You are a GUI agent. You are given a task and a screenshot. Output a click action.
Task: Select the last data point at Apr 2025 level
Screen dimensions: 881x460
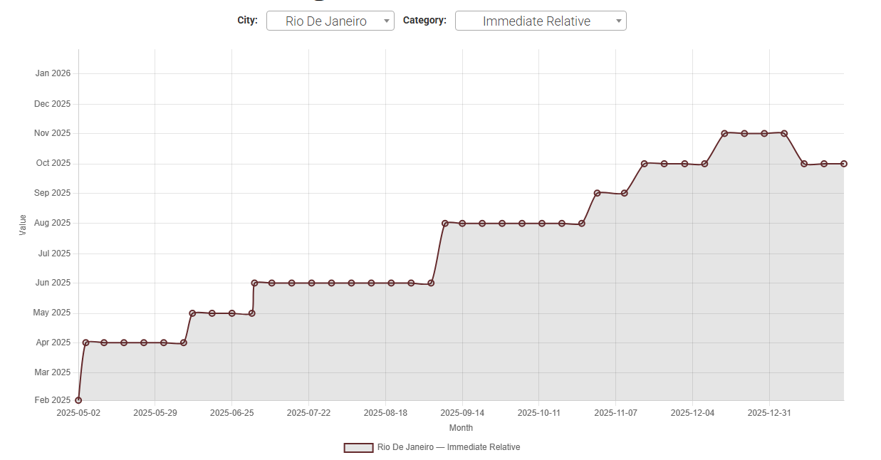tap(184, 343)
